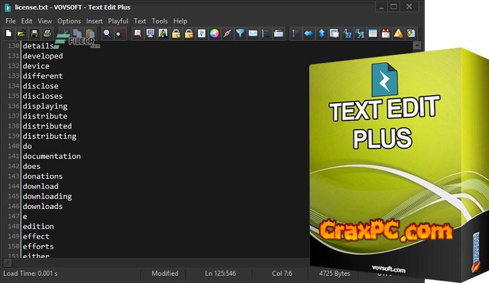The image size is (489, 283).
Task: Click the blue up-down arrow icon
Action: click(x=321, y=33)
